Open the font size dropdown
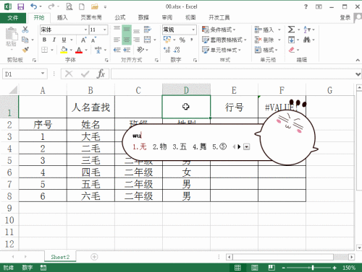This screenshot has width=362, height=272. pyautogui.click(x=105, y=30)
